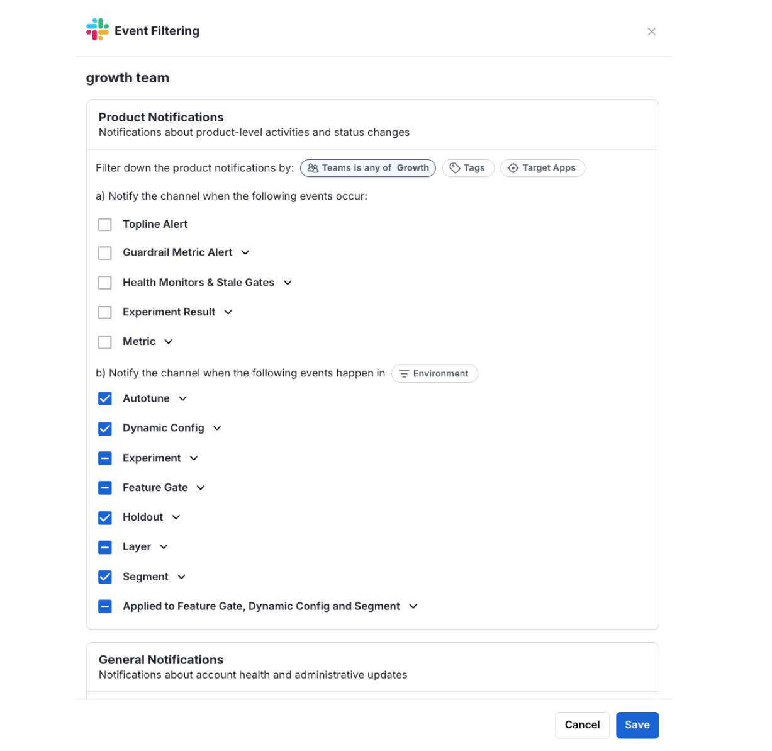
Task: Expand the Applied to Feature Gate section
Action: point(413,606)
